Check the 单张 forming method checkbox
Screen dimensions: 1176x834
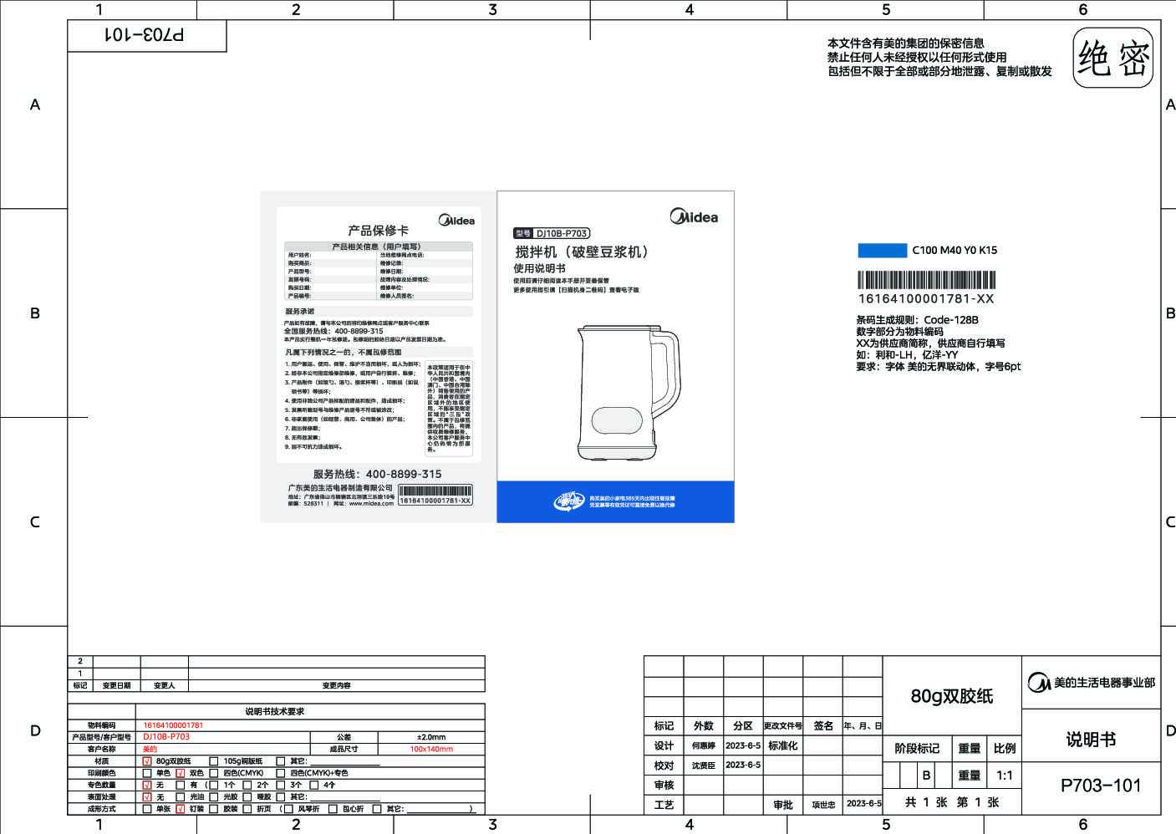(x=147, y=808)
